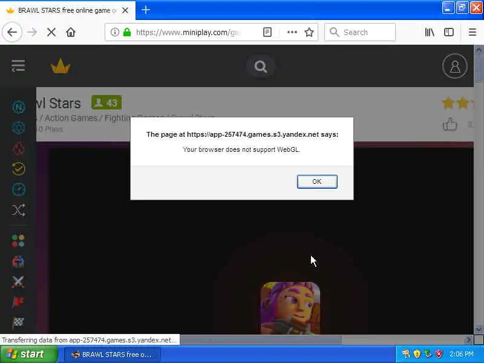Pick a random game with shuffle icon

coord(19,210)
